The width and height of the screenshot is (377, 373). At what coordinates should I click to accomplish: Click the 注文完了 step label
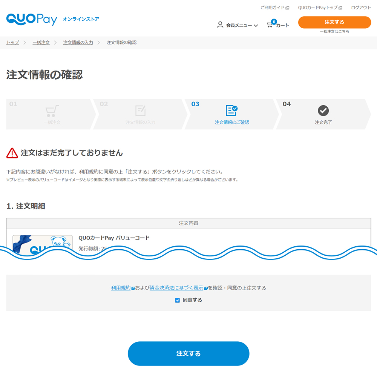pyautogui.click(x=323, y=123)
